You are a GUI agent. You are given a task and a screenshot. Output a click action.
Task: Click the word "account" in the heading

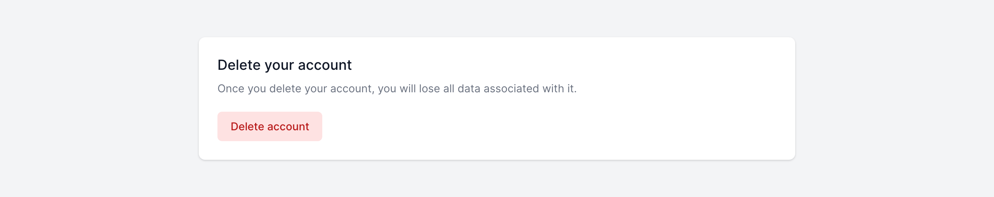(325, 65)
